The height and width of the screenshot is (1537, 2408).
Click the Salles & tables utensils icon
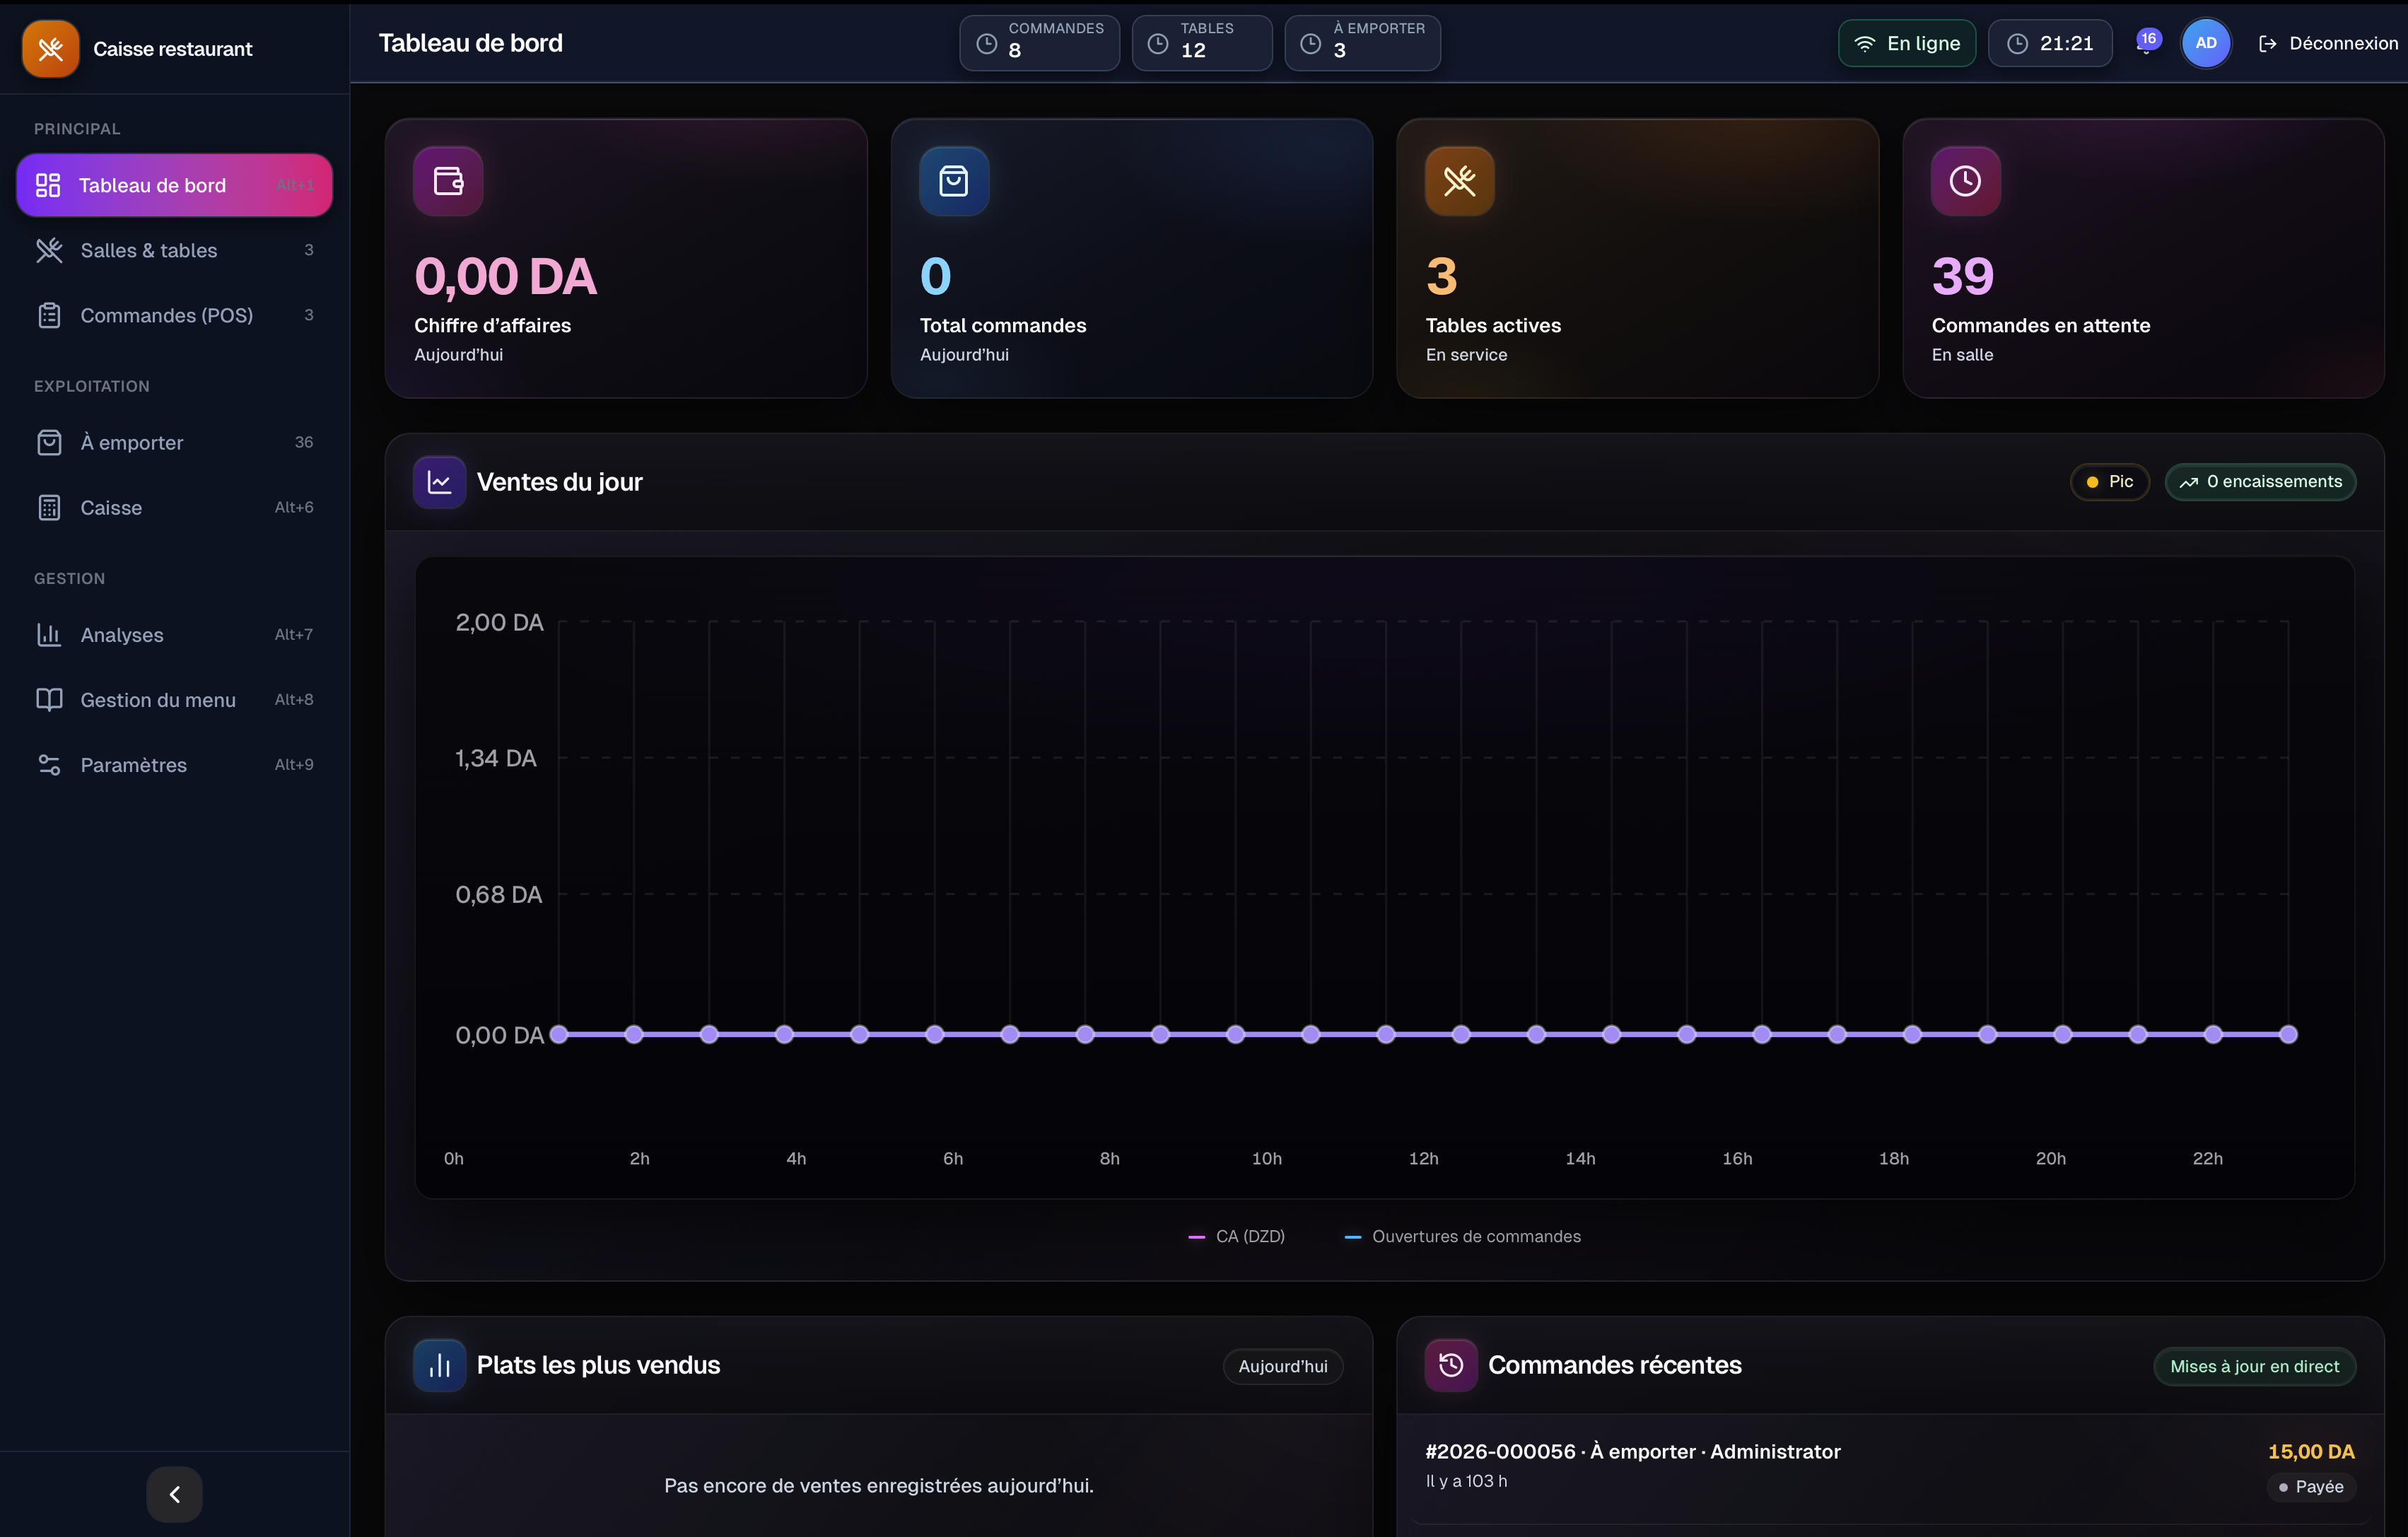[49, 250]
